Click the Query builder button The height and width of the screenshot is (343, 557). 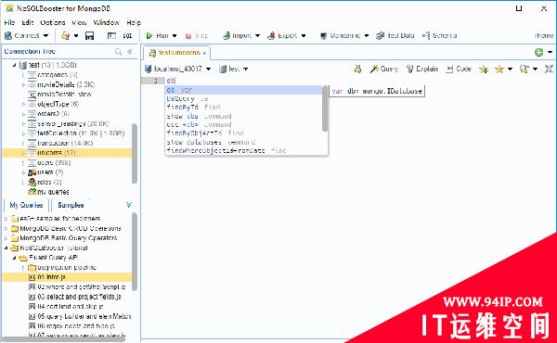click(x=384, y=69)
